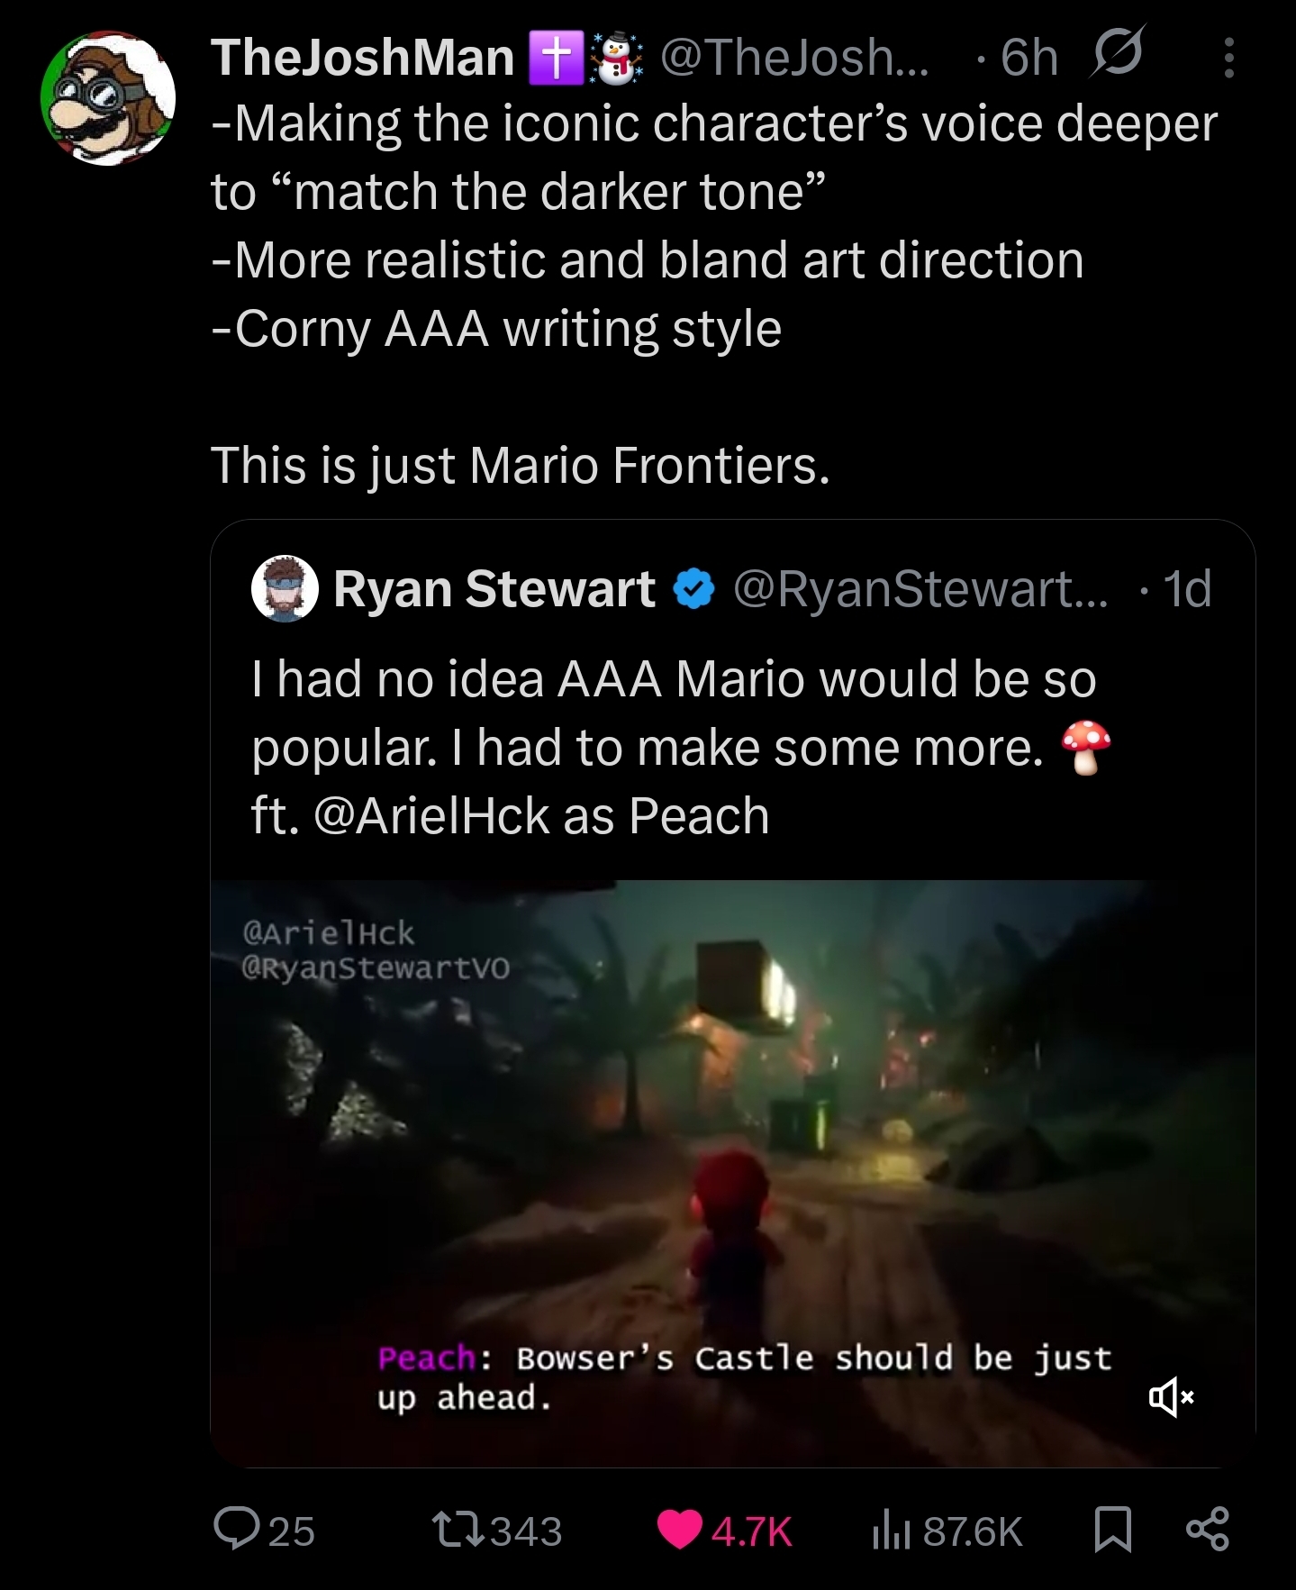Open TheJoshMan profile avatar
This screenshot has height=1590, width=1296.
pos(108,99)
